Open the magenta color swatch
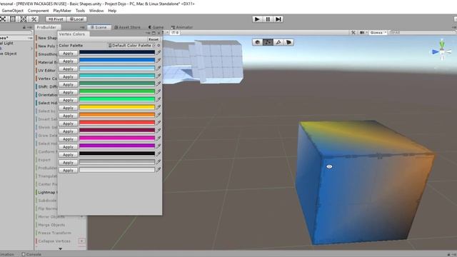 (x=117, y=138)
